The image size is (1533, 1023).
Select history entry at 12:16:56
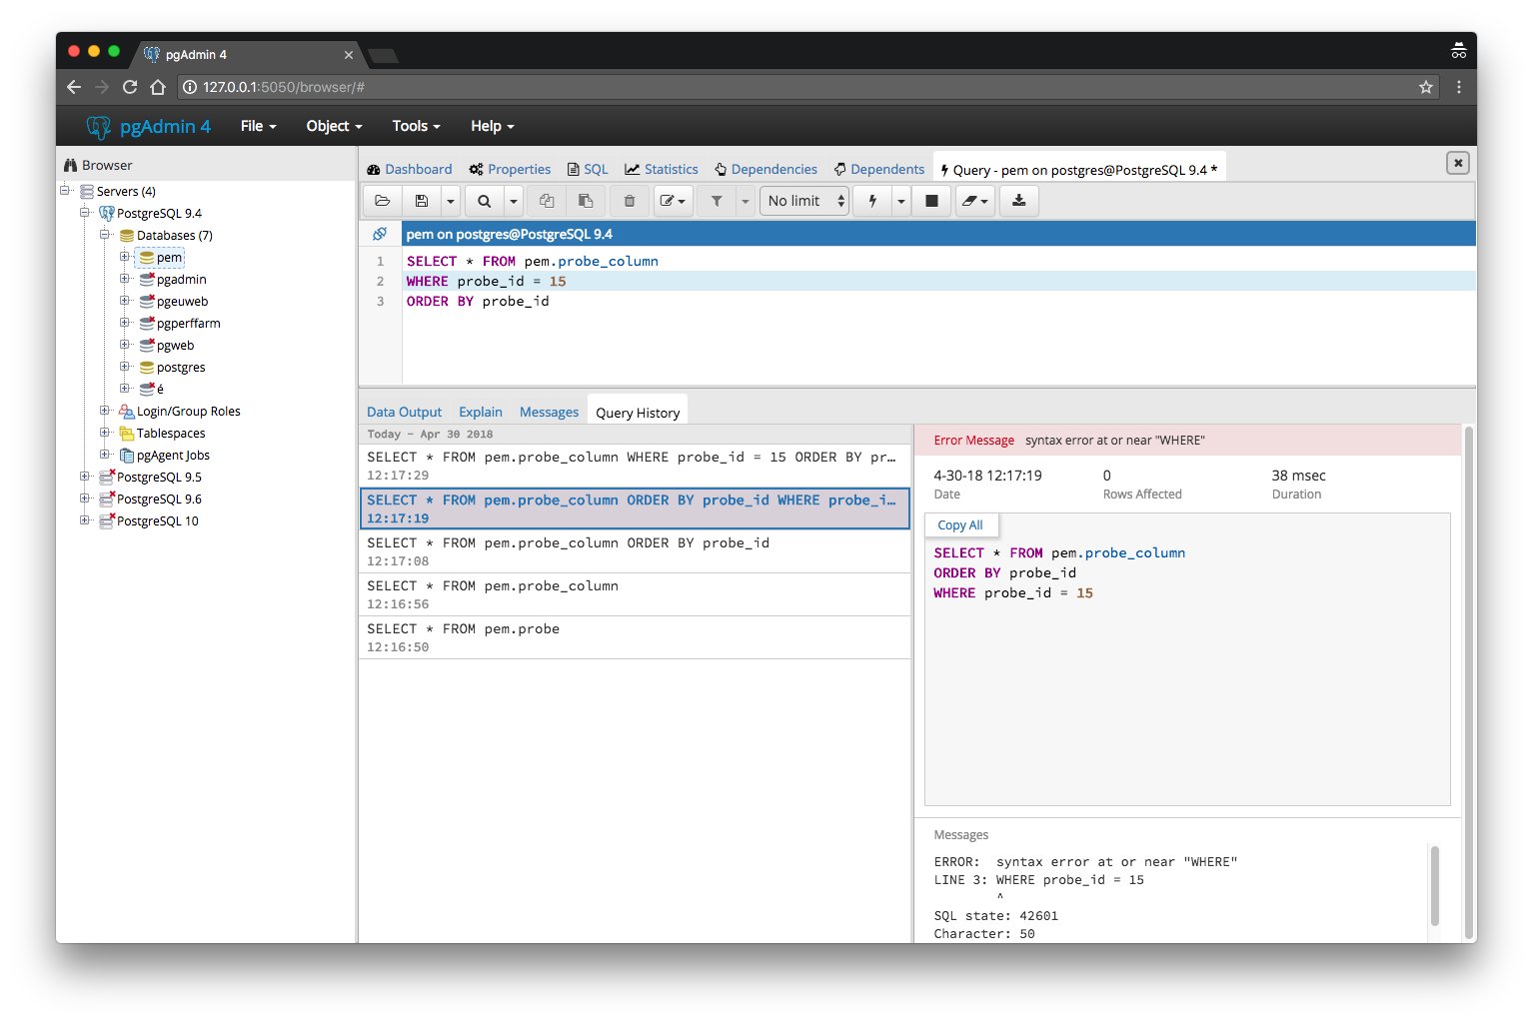[x=635, y=594]
